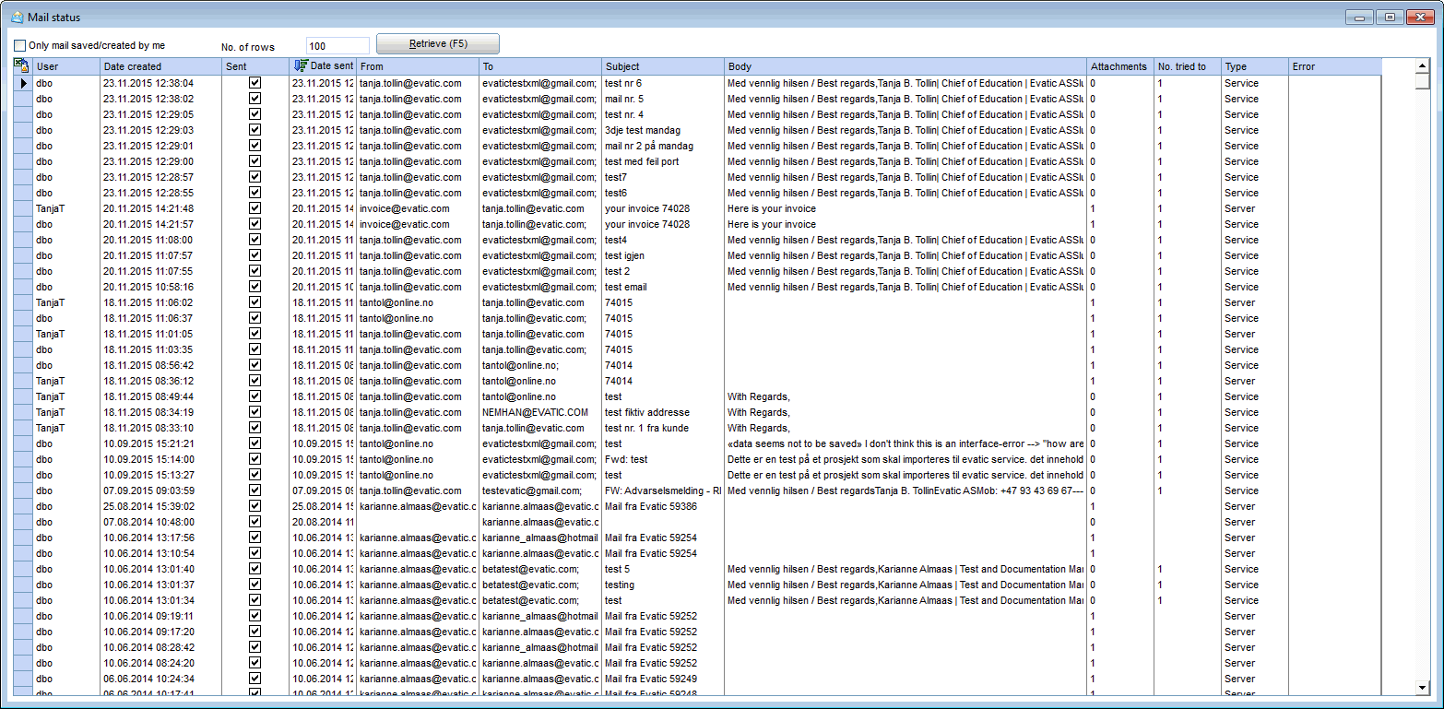Screen dimensions: 1444x709
Task: Enable 'Only mail saved/created by me' checkbox
Action: [x=19, y=45]
